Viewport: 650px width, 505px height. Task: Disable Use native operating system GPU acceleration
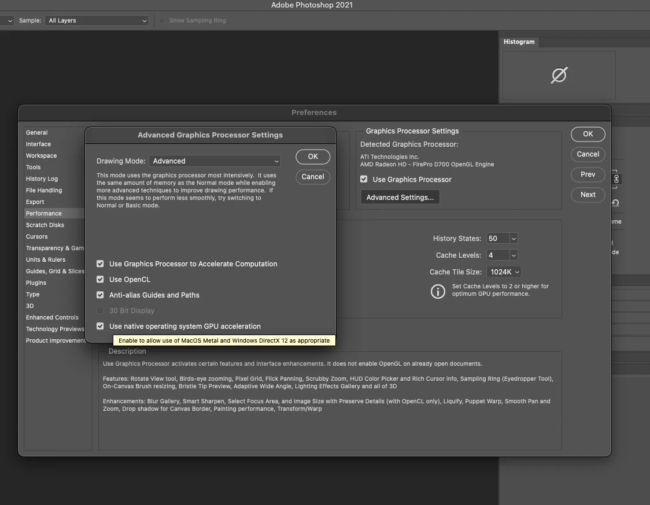100,326
